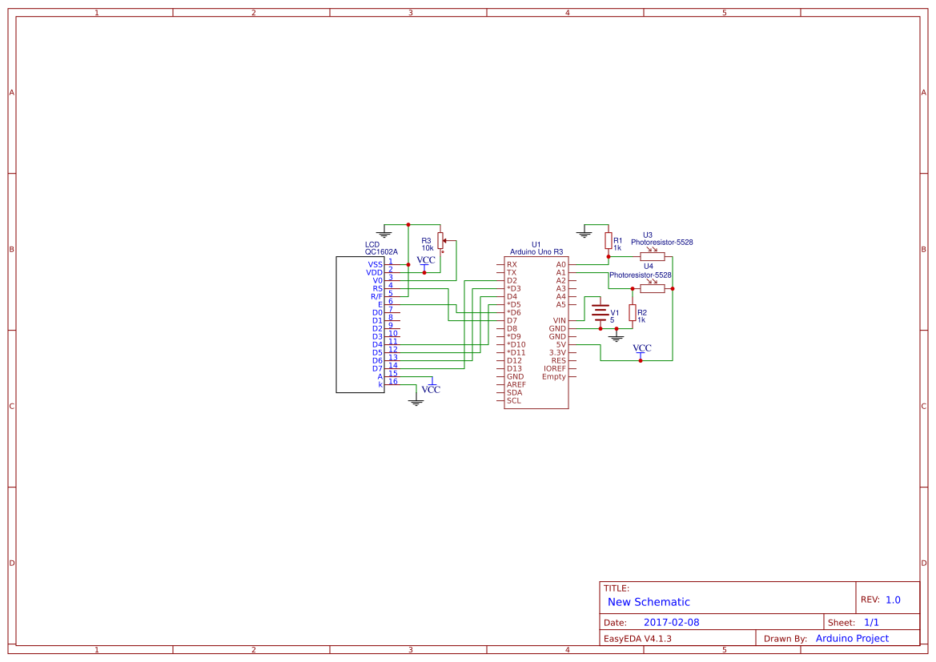This screenshot has width=936, height=662.
Task: Click the VCC symbol above the LCD pins
Action: pos(426,261)
